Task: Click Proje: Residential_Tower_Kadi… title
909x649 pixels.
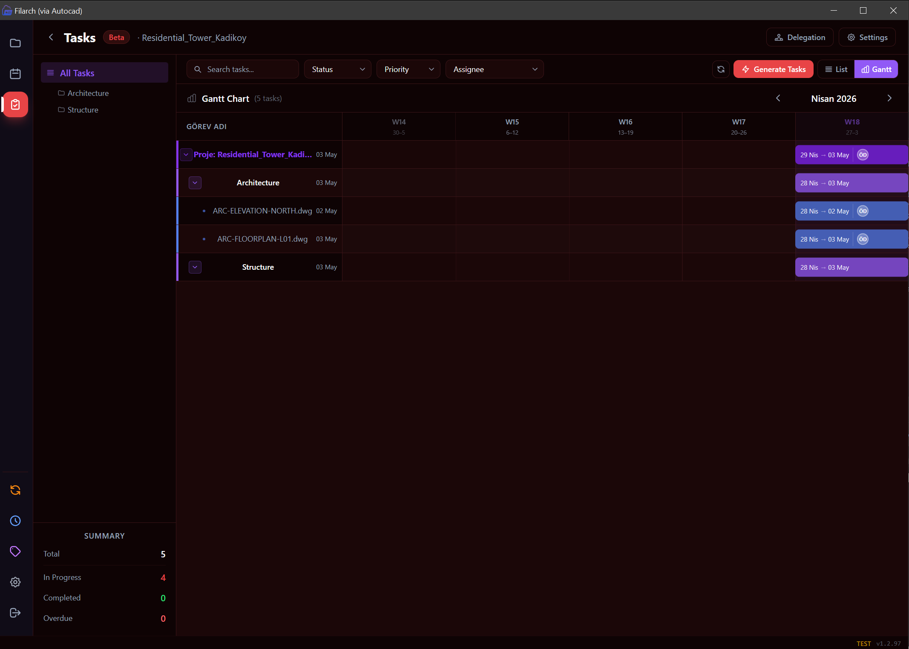Action: pyautogui.click(x=253, y=155)
